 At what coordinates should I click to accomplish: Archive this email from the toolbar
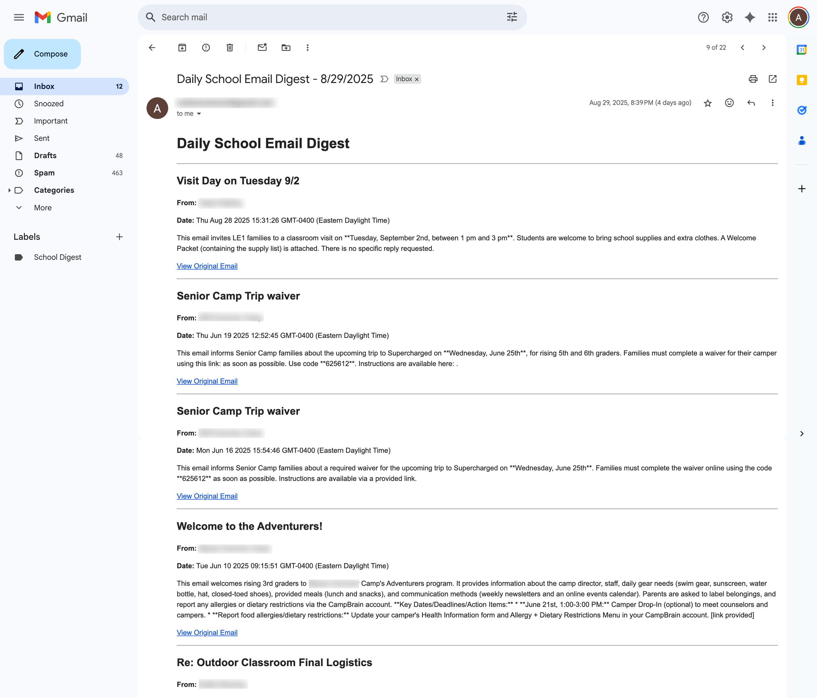click(x=182, y=48)
